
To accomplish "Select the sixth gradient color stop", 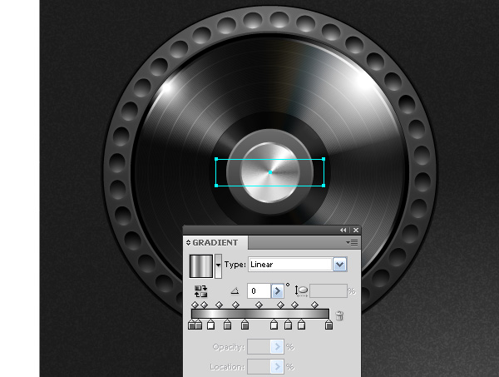I will [274, 325].
